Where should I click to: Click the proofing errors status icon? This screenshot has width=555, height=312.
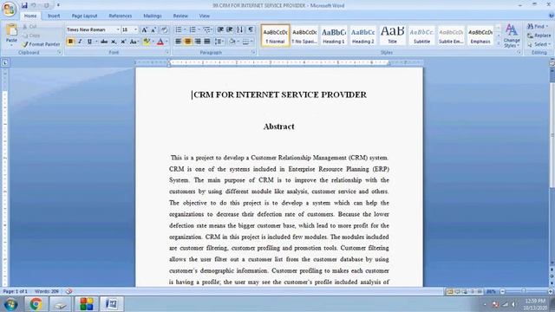[69, 291]
